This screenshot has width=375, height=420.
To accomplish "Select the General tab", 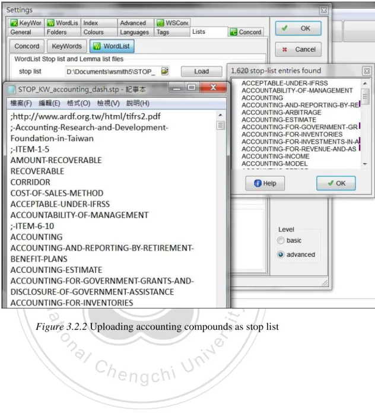I will pos(26,32).
